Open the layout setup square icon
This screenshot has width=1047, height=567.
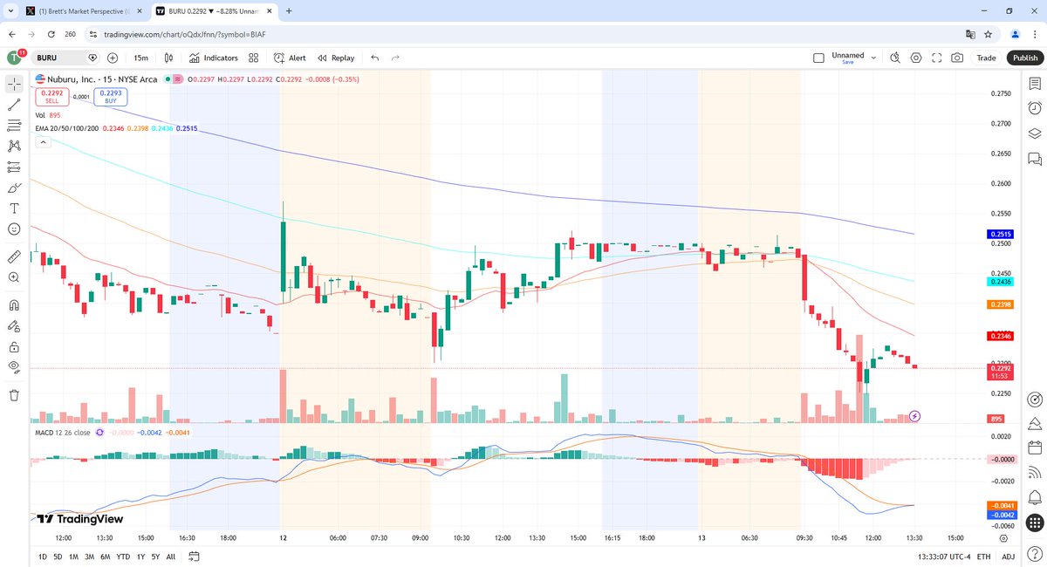coord(818,58)
